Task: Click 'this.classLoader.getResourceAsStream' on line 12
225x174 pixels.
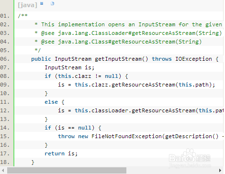Action: pos(135,110)
